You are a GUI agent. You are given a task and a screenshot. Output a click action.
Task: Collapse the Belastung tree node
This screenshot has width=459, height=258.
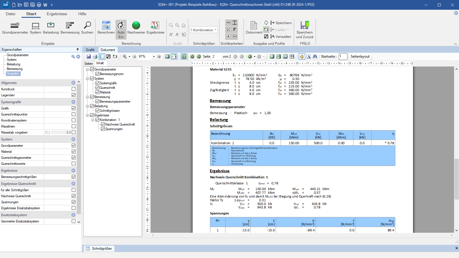[x=87, y=106]
